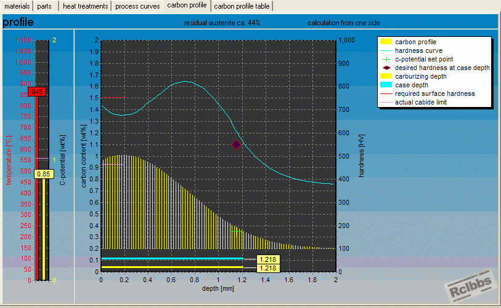Click the profile heading
501x308 pixels.
pos(18,22)
